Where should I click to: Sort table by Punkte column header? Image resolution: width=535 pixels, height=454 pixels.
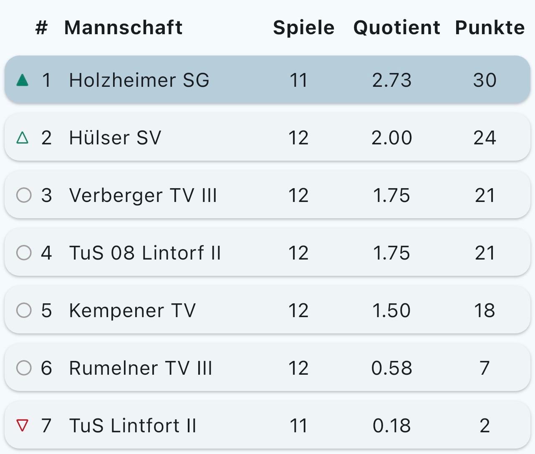point(490,28)
